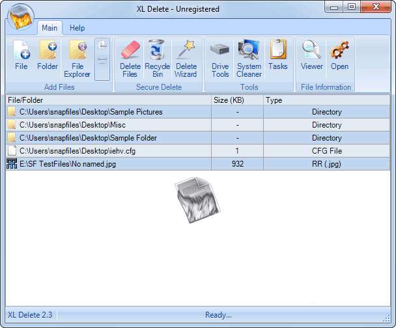This screenshot has height=328, width=396.
Task: Click the File icon to add a file
Action: [x=21, y=56]
